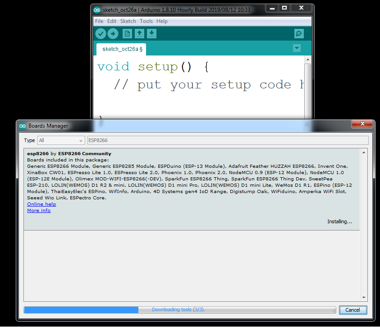
Task: Click 'Boards included in this package:' text
Action: [68, 160]
